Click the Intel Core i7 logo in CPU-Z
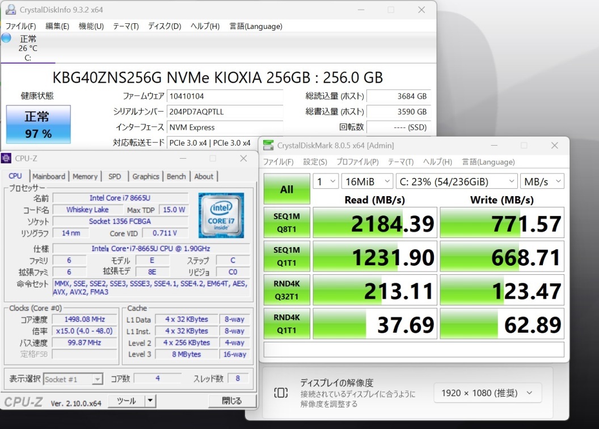 tap(221, 216)
